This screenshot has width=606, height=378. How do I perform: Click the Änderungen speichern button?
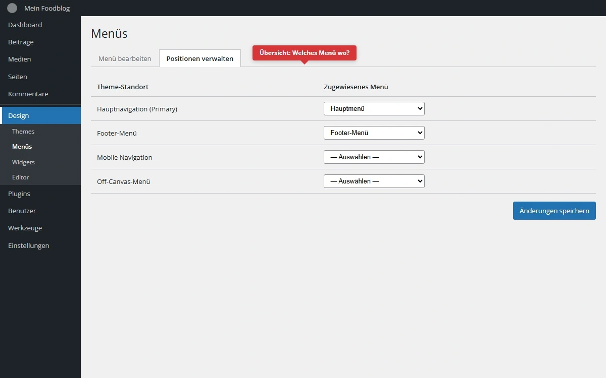tap(554, 211)
